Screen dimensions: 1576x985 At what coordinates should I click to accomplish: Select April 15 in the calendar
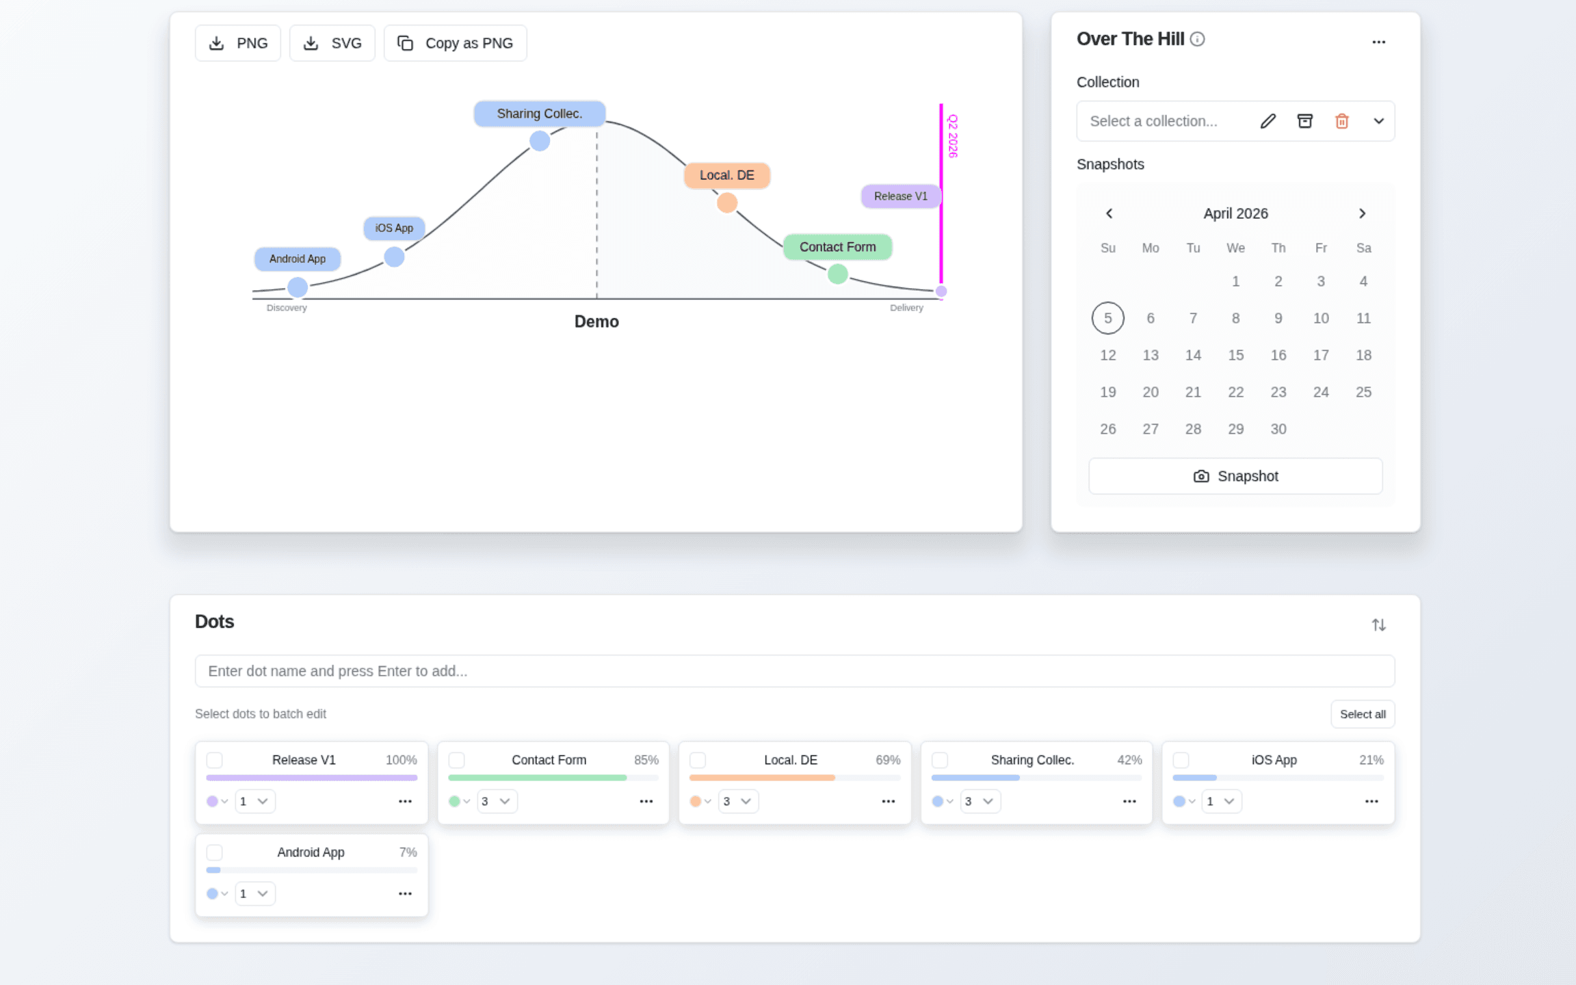click(x=1235, y=355)
